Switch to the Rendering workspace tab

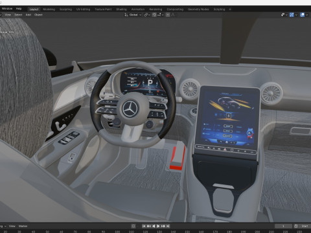coord(155,9)
